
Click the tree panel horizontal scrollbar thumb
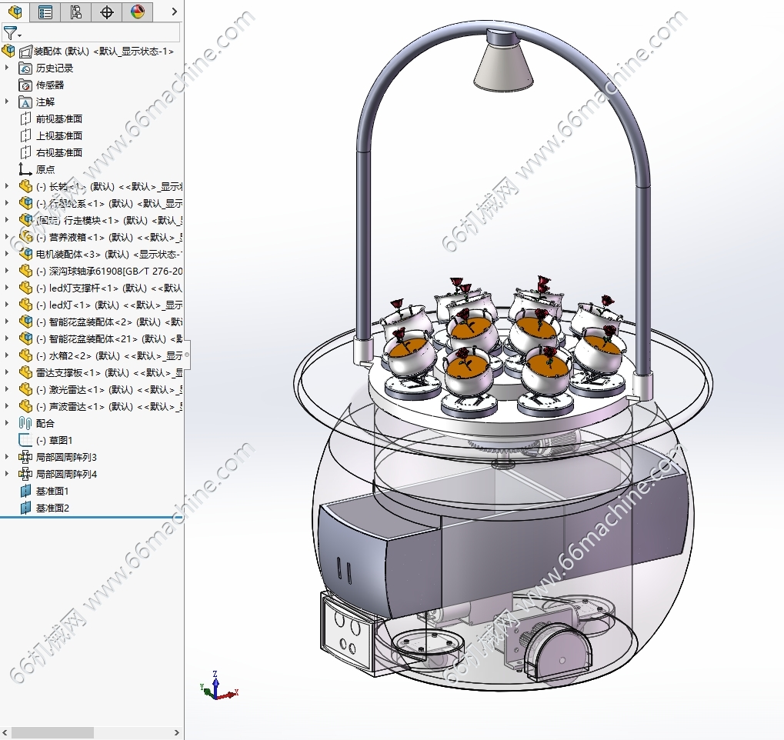(x=52, y=732)
